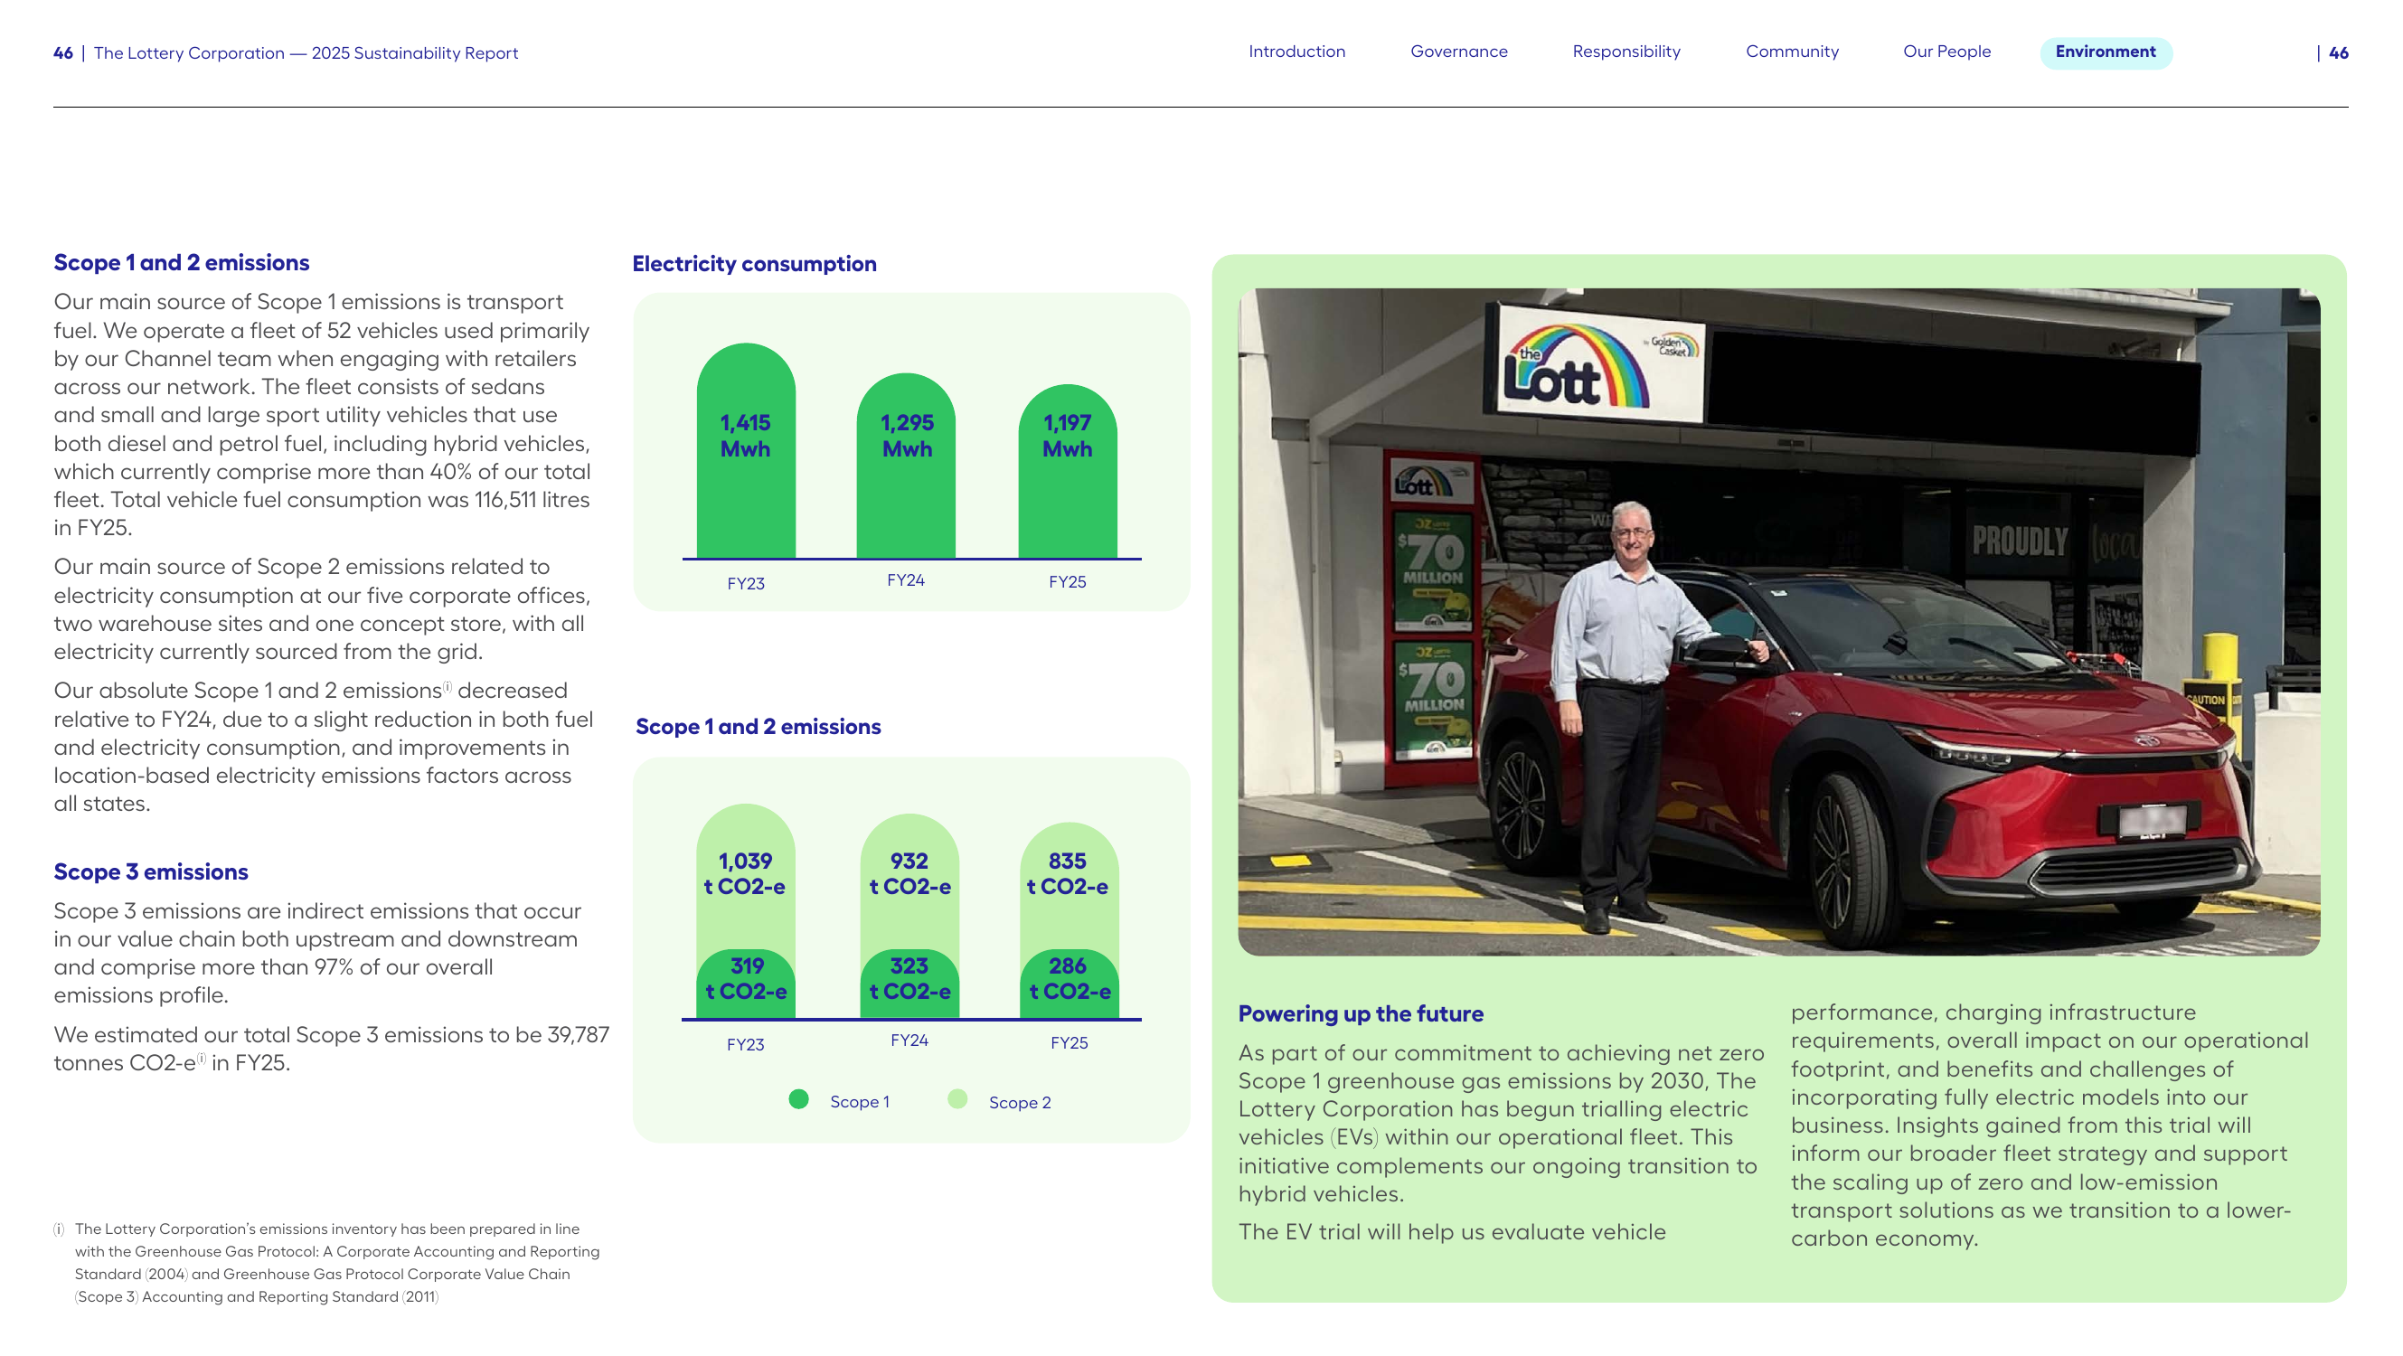Click the report title in header
Image resolution: width=2403 pixels, height=1356 pixels.
pyautogui.click(x=306, y=53)
